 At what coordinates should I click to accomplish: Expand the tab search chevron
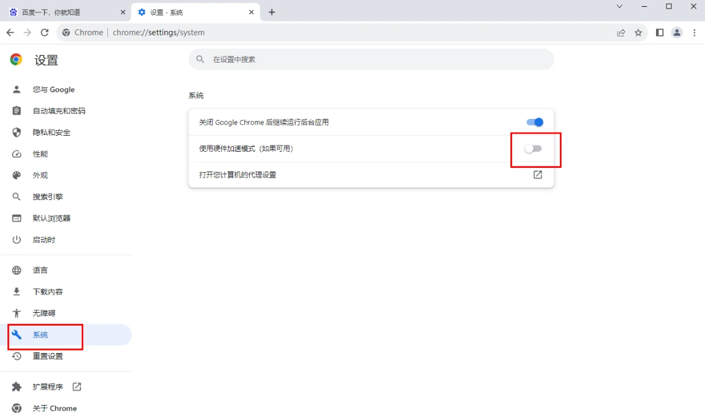click(x=619, y=6)
